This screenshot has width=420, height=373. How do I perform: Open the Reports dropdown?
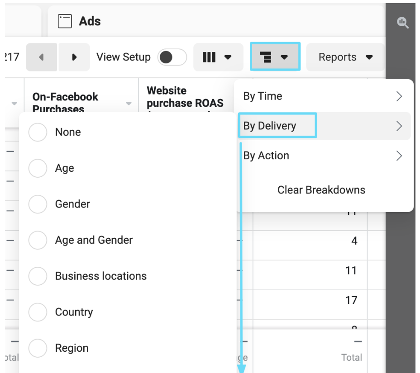345,57
